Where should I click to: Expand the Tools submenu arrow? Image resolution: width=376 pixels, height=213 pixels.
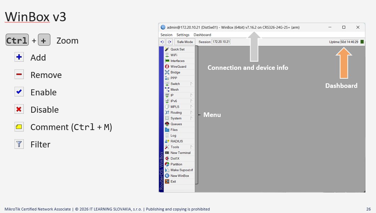[x=191, y=147]
